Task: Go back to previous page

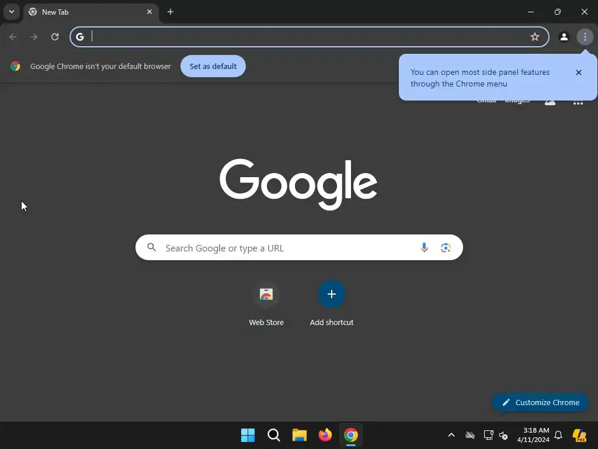Action: point(13,37)
